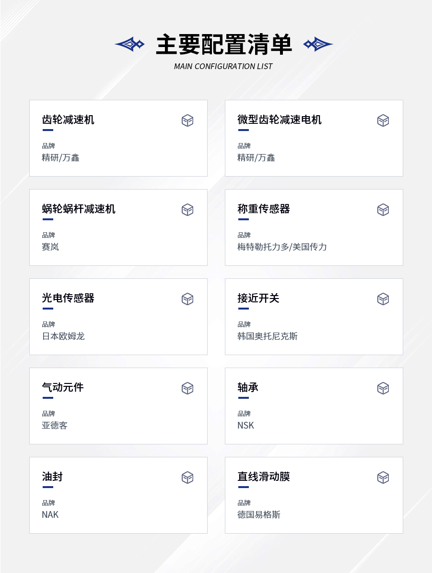Click the NAK brand label
The height and width of the screenshot is (573, 432).
(50, 514)
